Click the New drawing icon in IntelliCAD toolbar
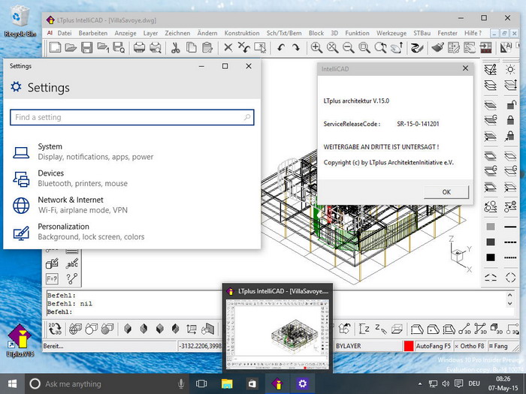 [x=55, y=47]
